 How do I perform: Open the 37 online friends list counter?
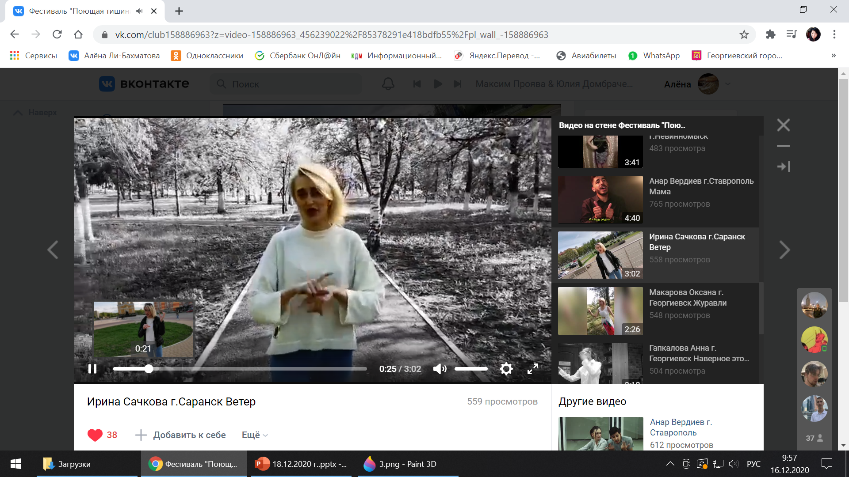[x=815, y=438]
